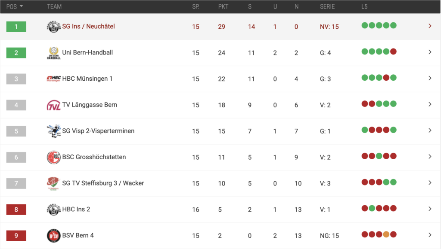The image size is (441, 249).
Task: Click the TV Länggasse Bern TVL logo
Action: point(54,105)
